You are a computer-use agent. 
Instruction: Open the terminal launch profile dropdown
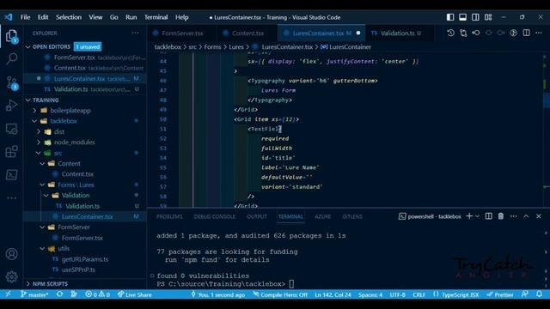[477, 216]
